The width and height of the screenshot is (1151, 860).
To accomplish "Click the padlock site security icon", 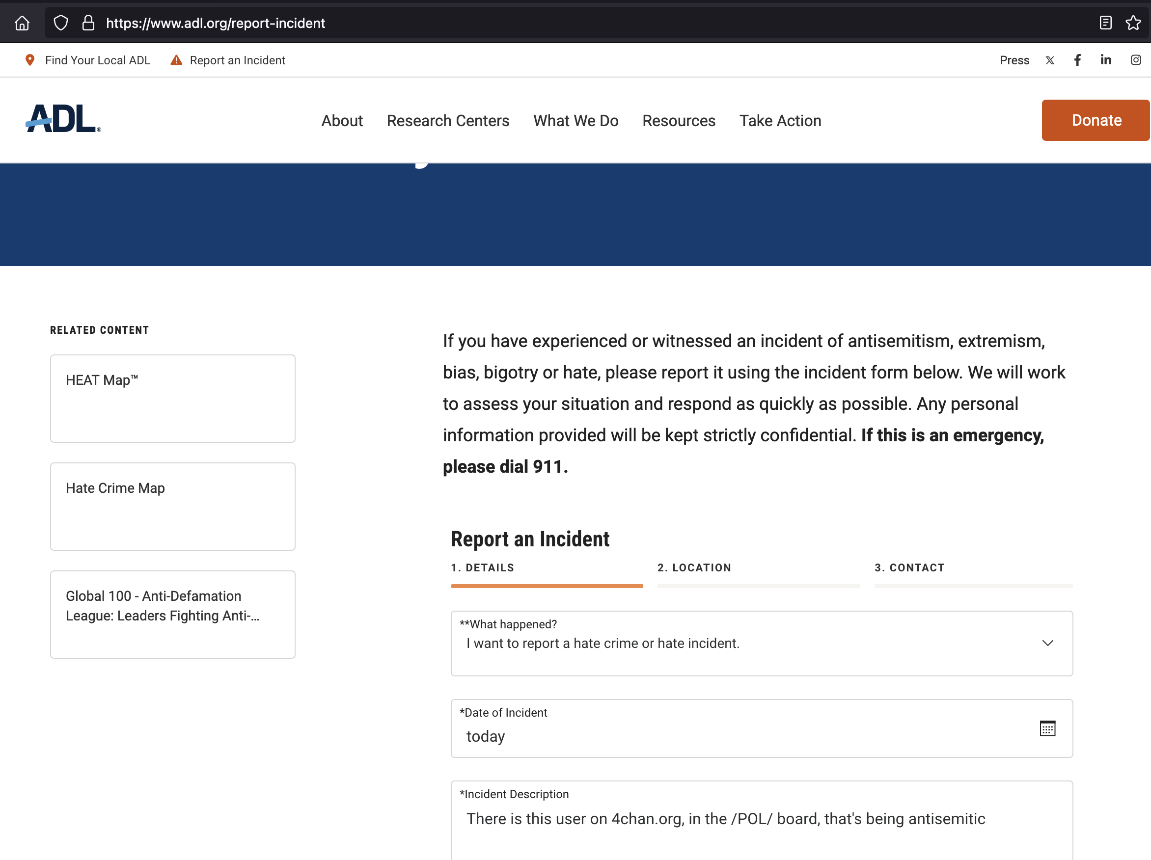I will (x=88, y=23).
